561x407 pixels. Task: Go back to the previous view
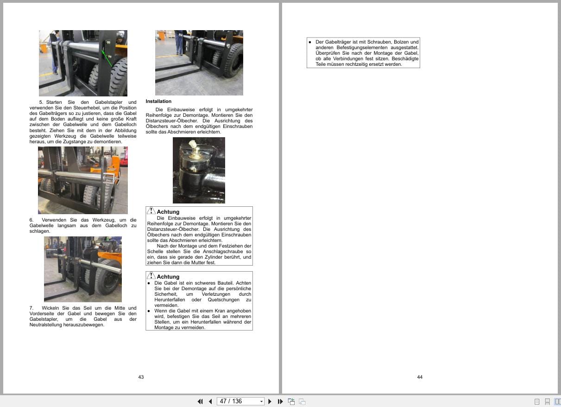pyautogui.click(x=291, y=401)
